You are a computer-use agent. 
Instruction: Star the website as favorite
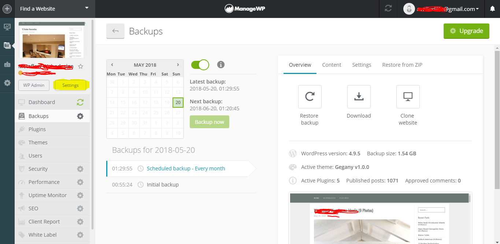(81, 66)
